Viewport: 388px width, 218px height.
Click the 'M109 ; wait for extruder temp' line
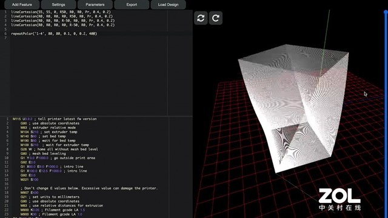pos(55,145)
